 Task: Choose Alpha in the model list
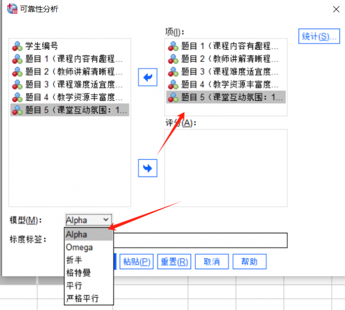[89, 235]
